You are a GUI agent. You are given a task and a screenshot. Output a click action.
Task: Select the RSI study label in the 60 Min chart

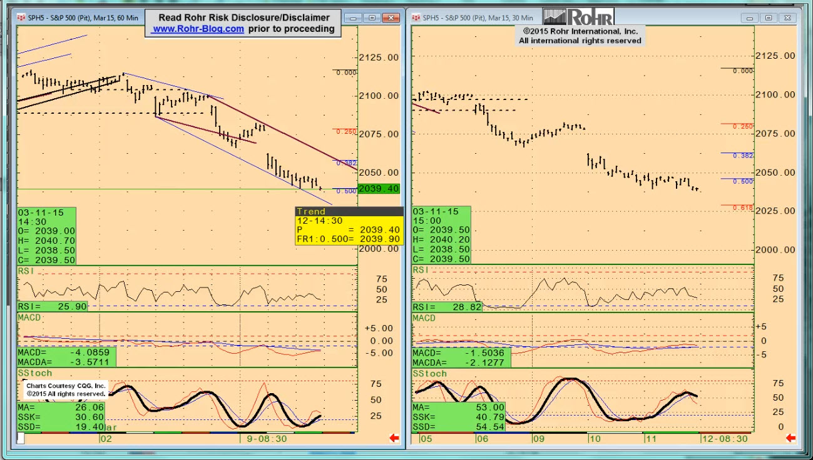coord(27,271)
